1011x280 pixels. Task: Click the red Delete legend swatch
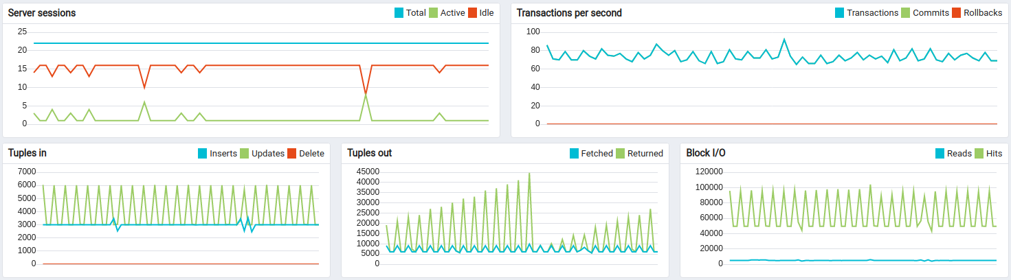[292, 153]
